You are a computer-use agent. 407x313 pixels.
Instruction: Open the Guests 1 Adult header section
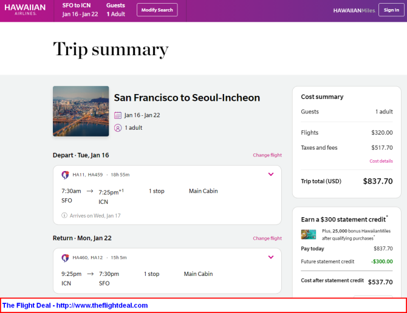click(x=115, y=10)
